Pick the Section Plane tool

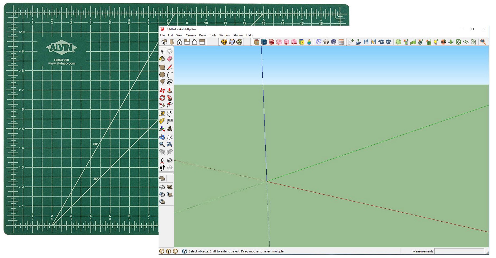point(170,168)
